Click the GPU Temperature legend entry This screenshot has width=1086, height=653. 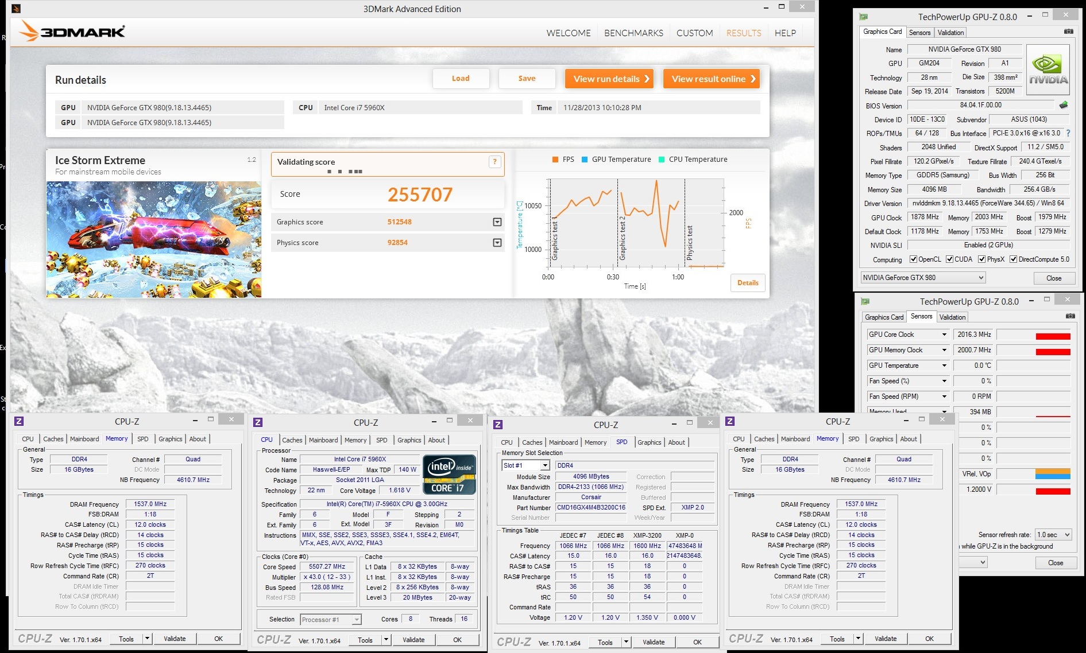(616, 160)
